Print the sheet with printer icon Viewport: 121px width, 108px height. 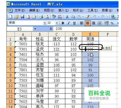(41, 17)
